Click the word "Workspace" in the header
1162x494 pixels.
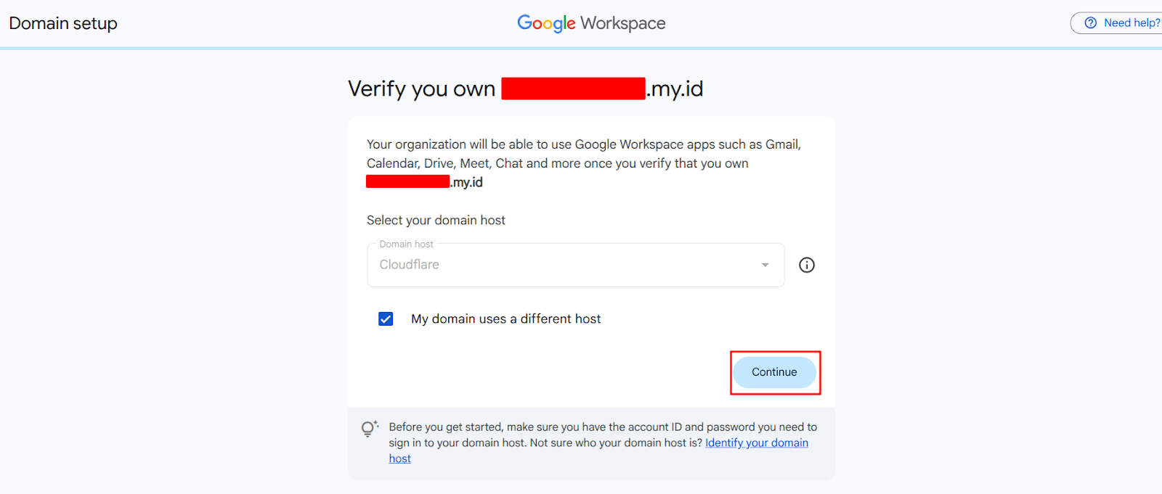(622, 23)
